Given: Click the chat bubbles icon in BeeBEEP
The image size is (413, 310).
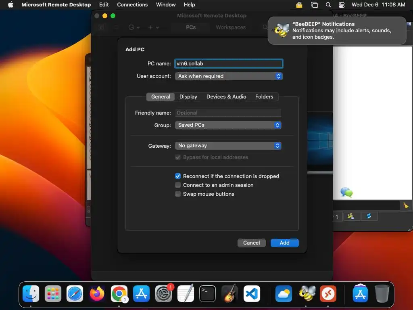Looking at the screenshot, I should tap(346, 192).
